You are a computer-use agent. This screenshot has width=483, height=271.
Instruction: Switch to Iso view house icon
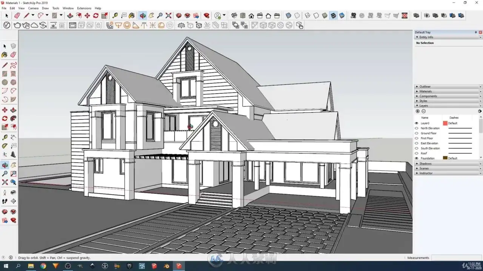(x=234, y=15)
